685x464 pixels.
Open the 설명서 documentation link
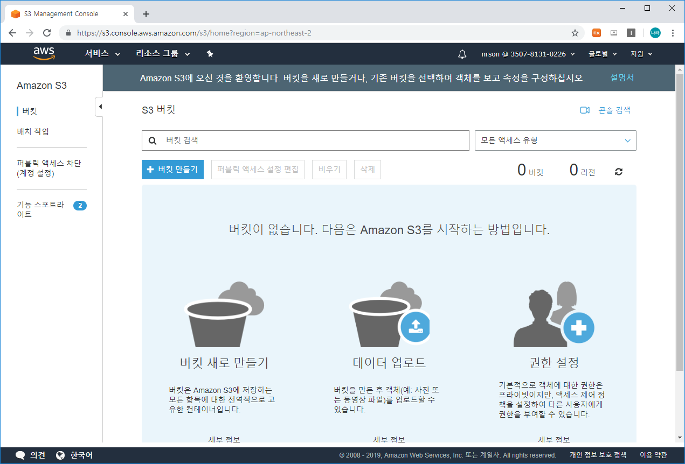tap(622, 78)
